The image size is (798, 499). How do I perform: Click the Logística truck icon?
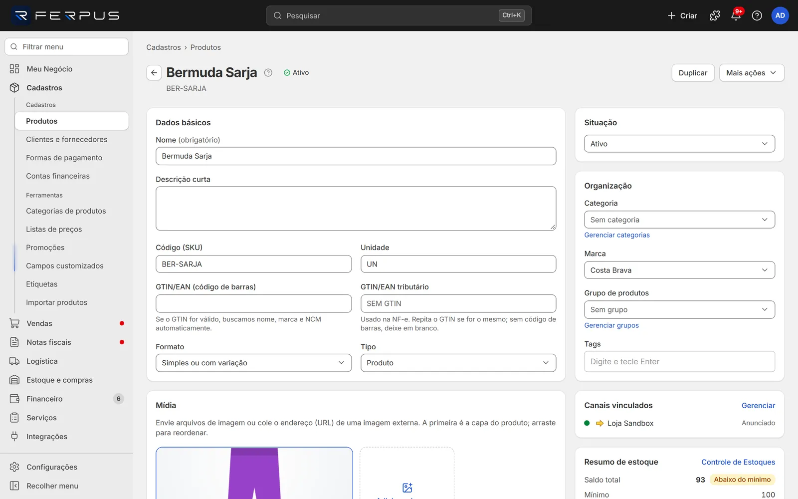coord(14,361)
